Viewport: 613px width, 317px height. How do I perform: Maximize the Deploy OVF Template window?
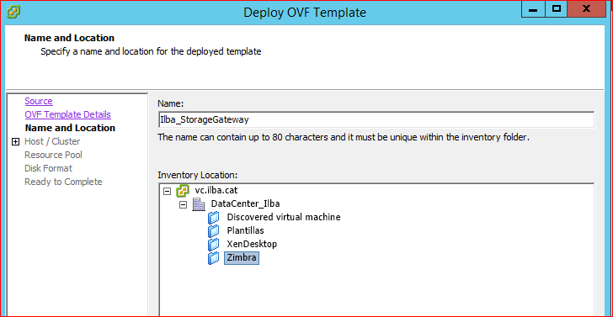coord(557,9)
